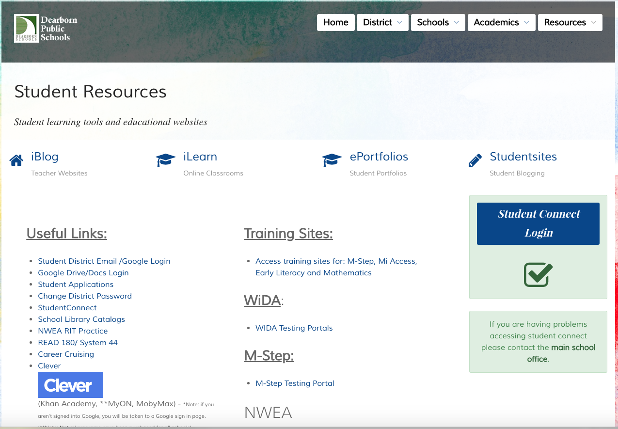
Task: Open the NWEA RIT Practice link
Action: (73, 331)
